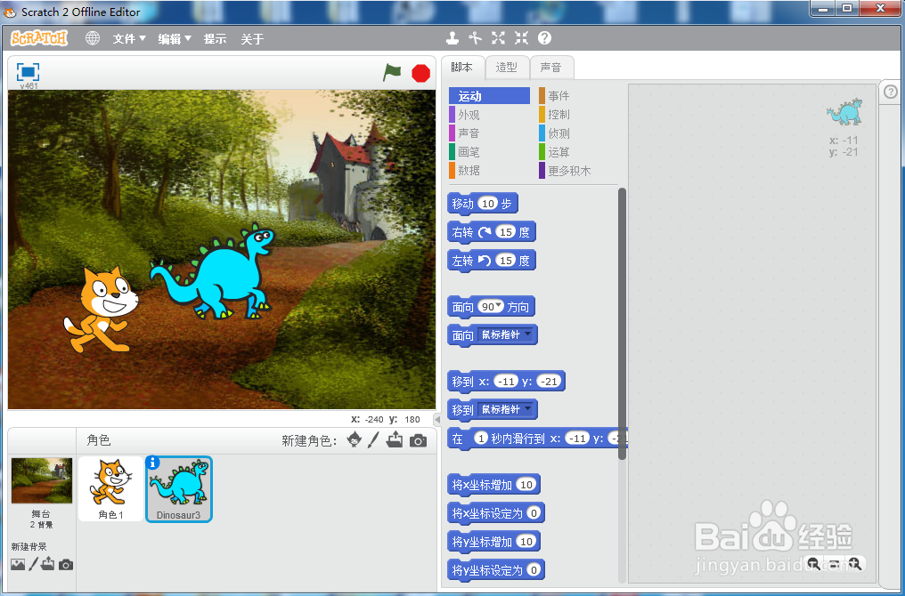Switch to the 声音 tab

[550, 68]
